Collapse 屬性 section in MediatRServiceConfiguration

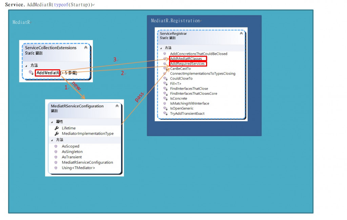52,122
